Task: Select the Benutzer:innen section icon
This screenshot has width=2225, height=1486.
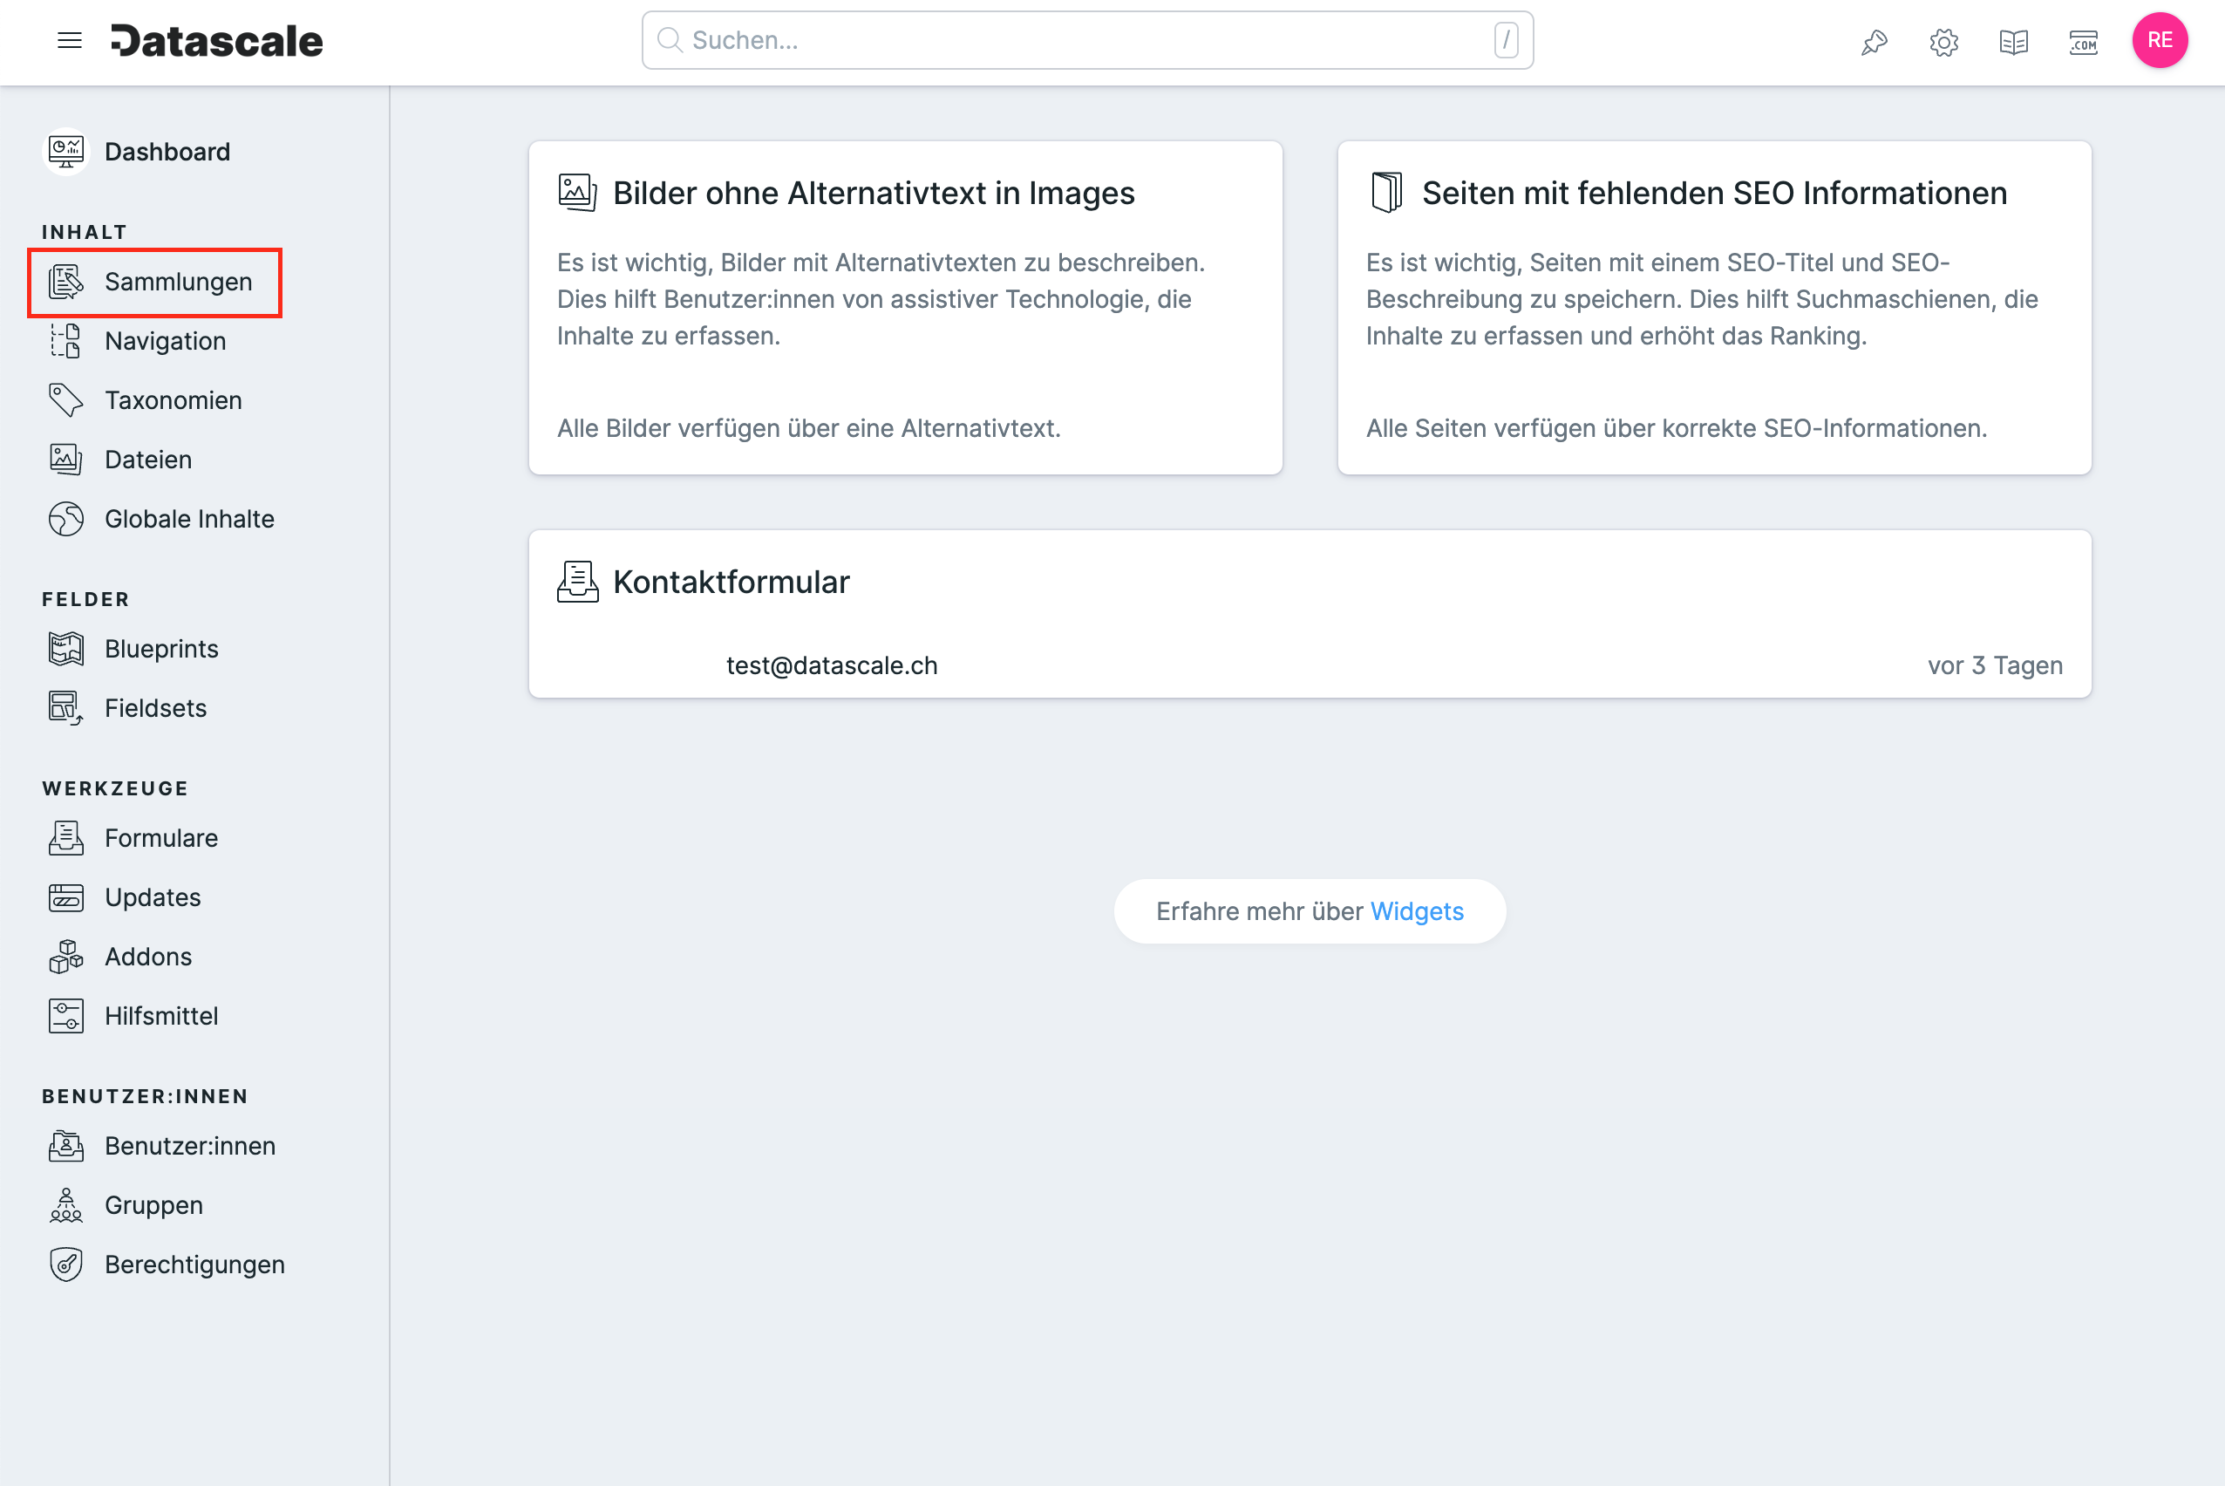Action: 66,1146
